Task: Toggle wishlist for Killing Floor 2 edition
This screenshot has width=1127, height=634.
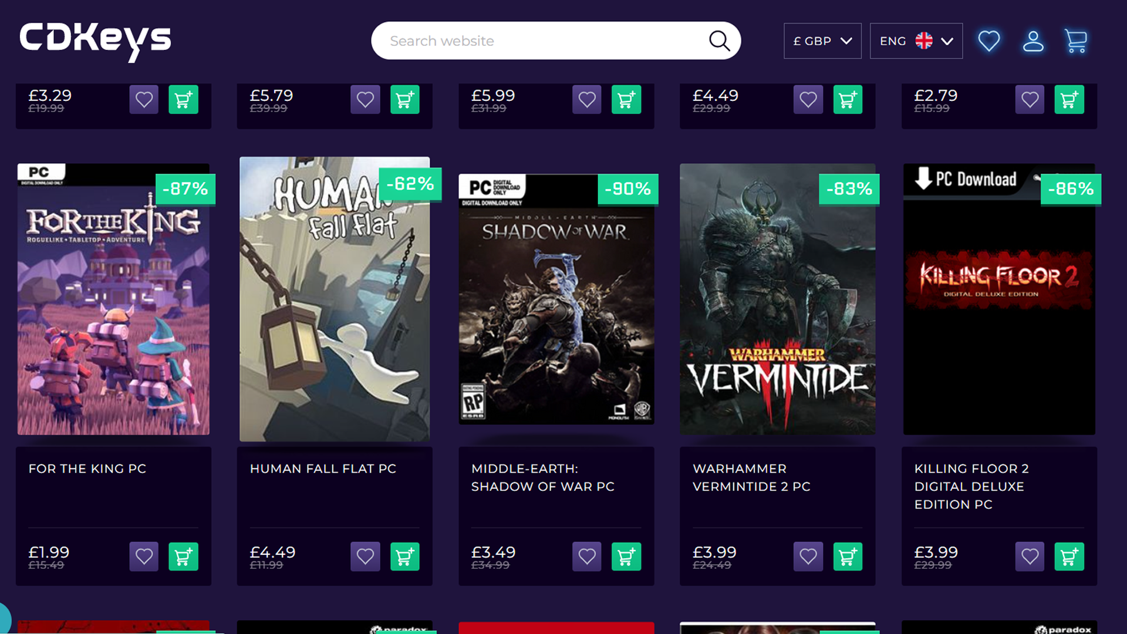Action: click(x=1030, y=557)
